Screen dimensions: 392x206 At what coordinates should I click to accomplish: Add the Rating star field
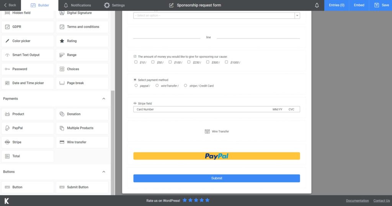[x=82, y=41]
